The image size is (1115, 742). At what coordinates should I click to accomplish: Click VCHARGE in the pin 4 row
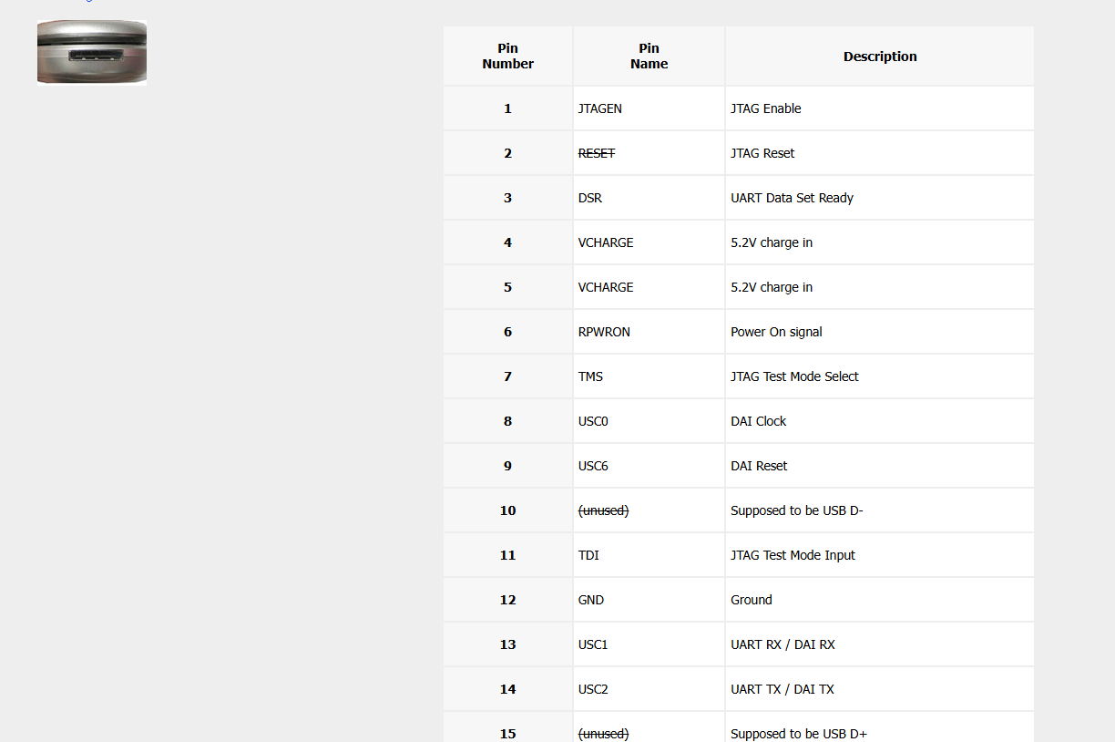[606, 242]
